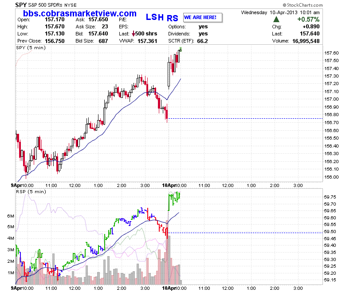Click the blue 'LSH' annotation text

click(x=155, y=17)
